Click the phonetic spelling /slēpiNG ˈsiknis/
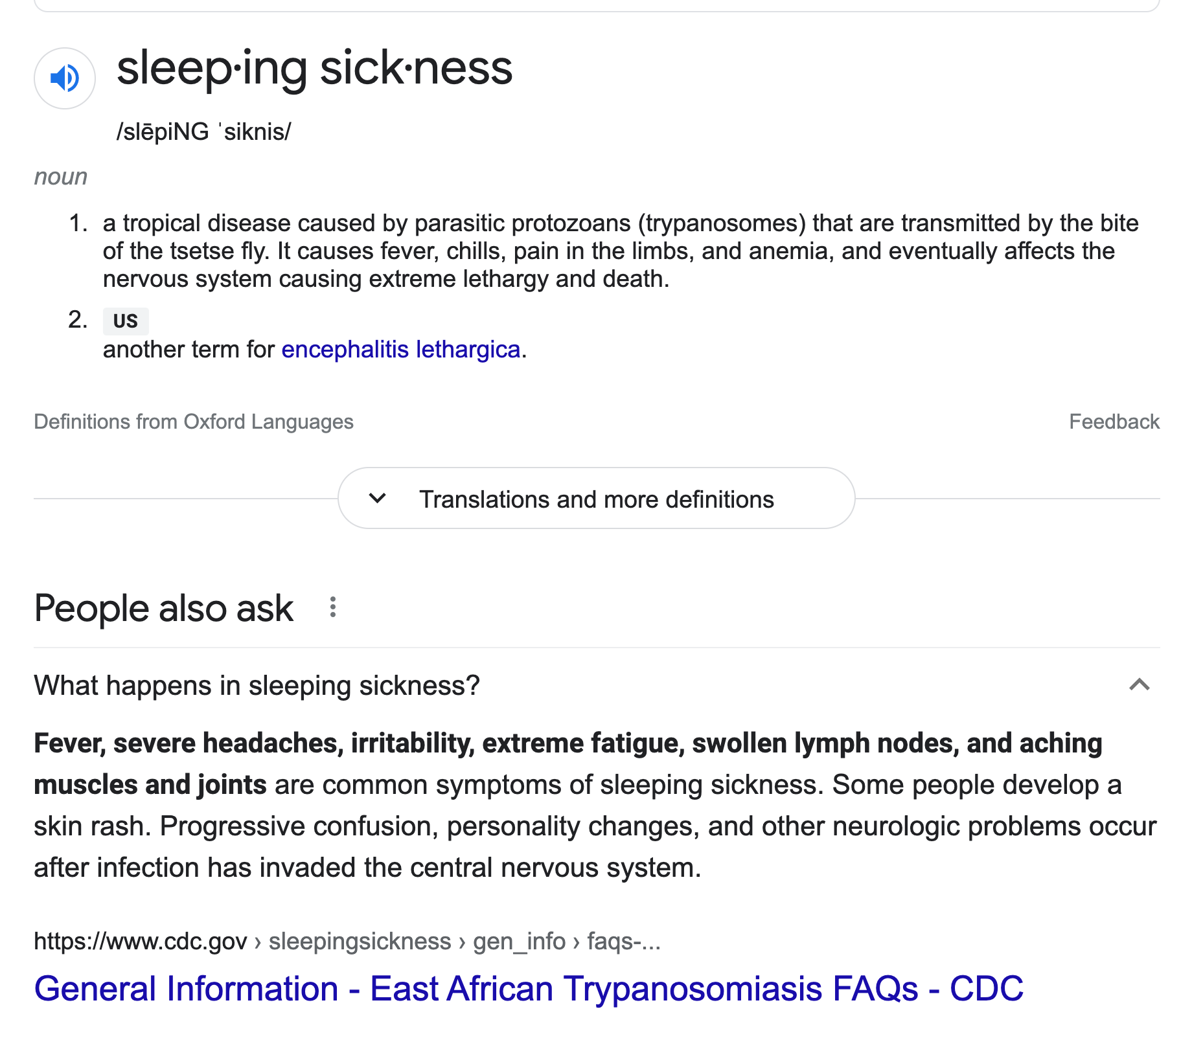The height and width of the screenshot is (1040, 1192). coord(203,132)
